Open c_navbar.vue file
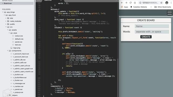 tap(18, 86)
